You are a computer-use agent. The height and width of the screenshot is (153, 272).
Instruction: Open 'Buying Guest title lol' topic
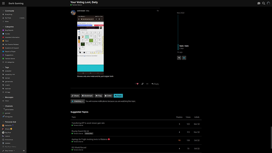point(80,131)
